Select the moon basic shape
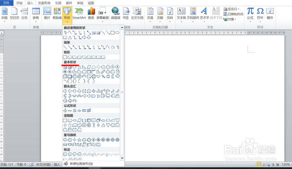Viewport: 292px width, 169px height. [x=113, y=77]
